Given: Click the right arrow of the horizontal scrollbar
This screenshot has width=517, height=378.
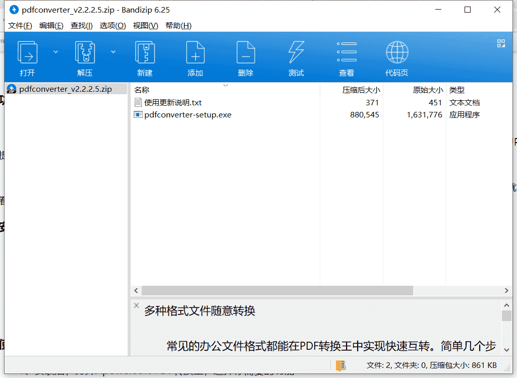Looking at the screenshot, I should coord(506,290).
